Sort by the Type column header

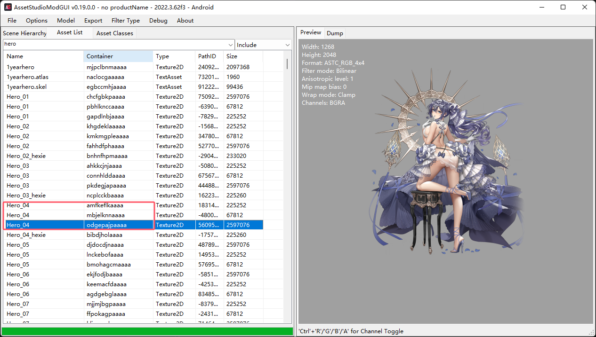pos(175,56)
